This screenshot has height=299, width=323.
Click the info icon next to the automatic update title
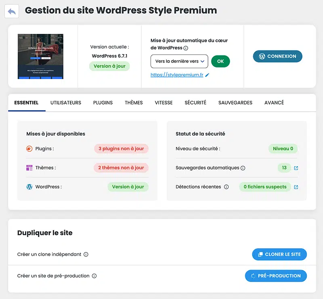[x=186, y=48]
